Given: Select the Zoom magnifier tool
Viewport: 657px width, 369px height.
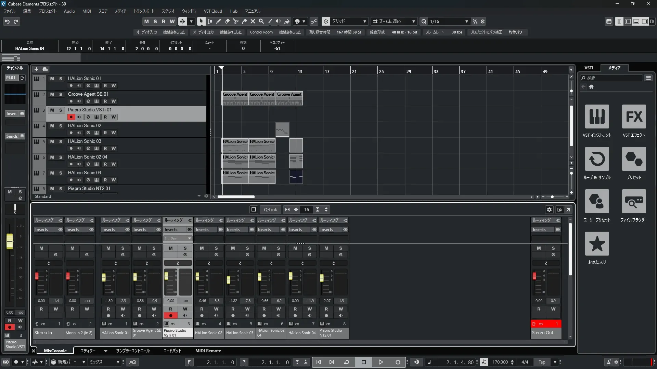Looking at the screenshot, I should click(261, 21).
